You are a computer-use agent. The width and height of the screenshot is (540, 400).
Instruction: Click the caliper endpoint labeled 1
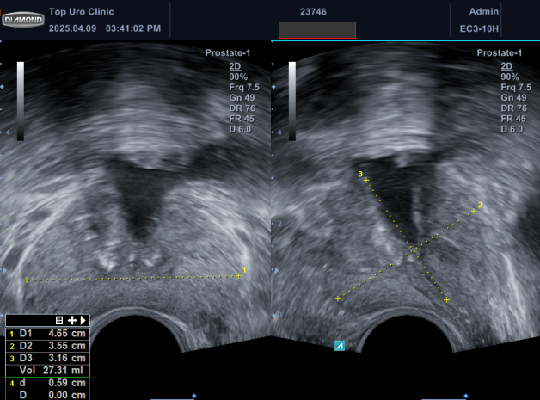238,275
